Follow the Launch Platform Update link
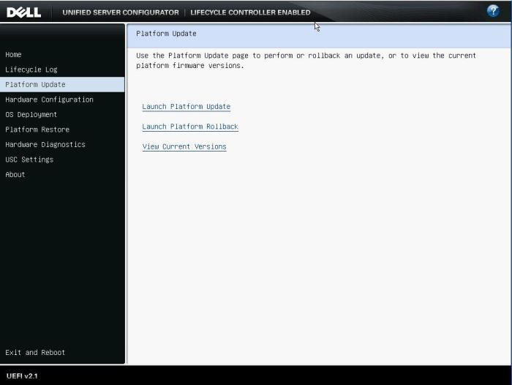The image size is (512, 385). click(186, 107)
